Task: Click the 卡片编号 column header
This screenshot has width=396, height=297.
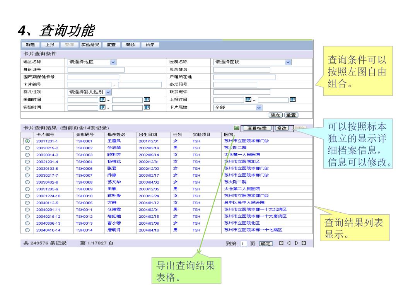Action: [45, 135]
